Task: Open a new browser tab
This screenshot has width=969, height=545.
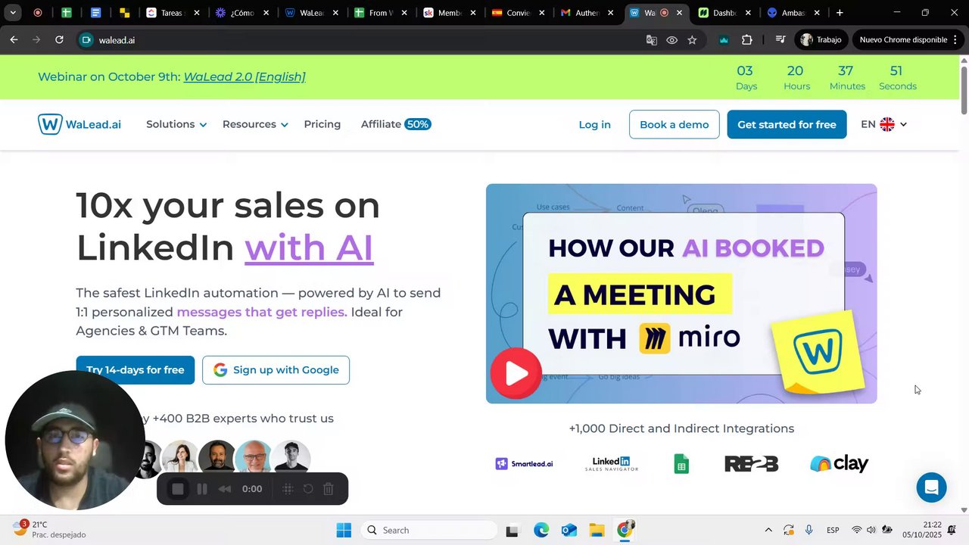Action: tap(840, 13)
